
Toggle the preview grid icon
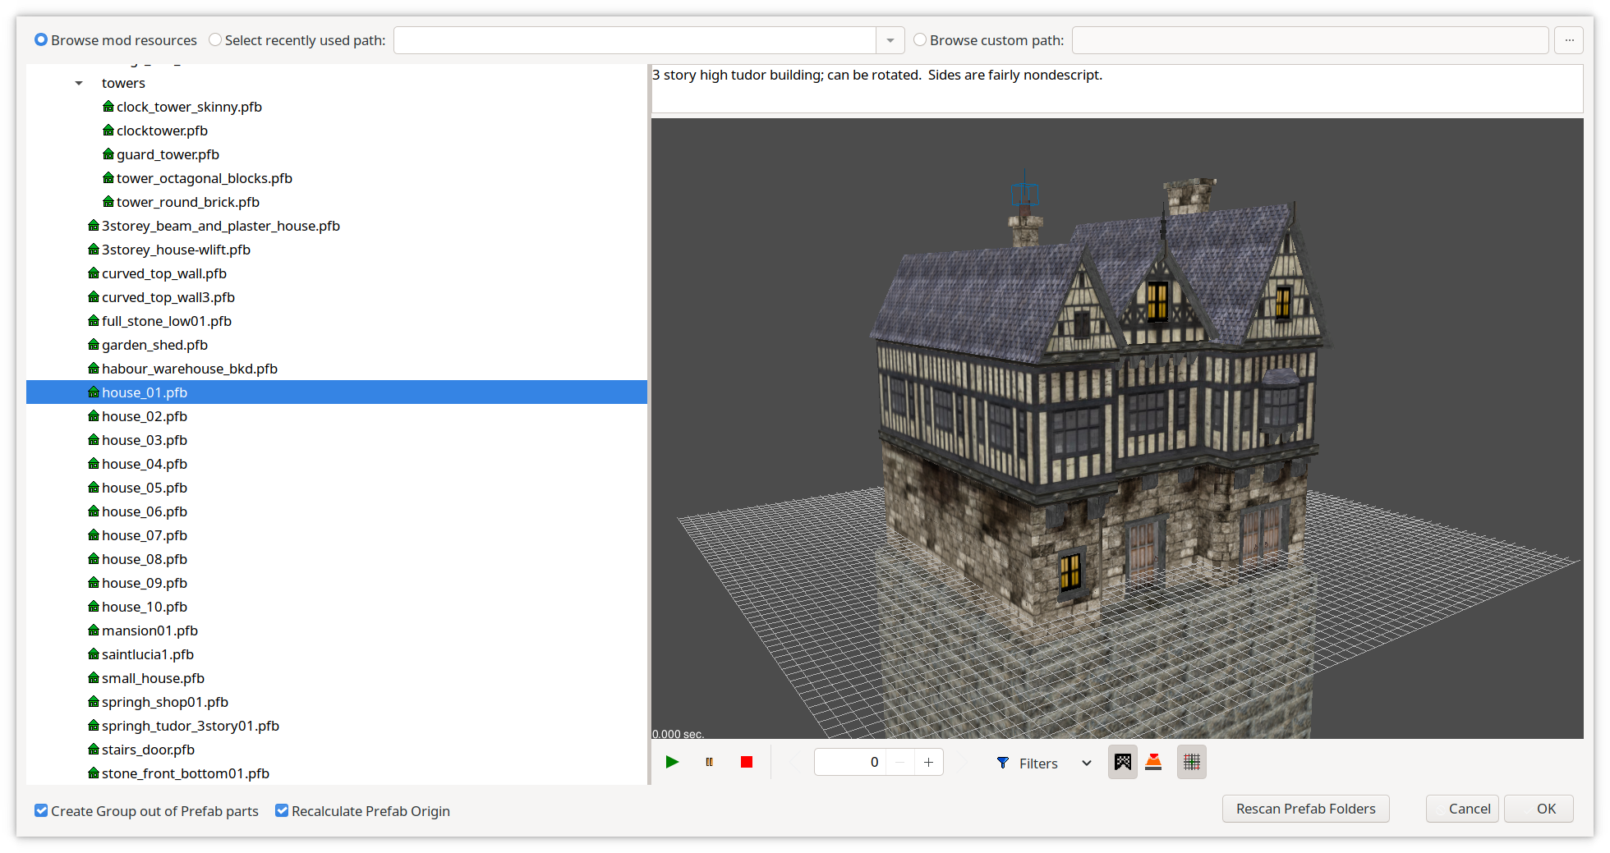pos(1191,762)
